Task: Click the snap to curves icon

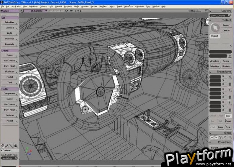Action: pyautogui.click(x=221, y=137)
